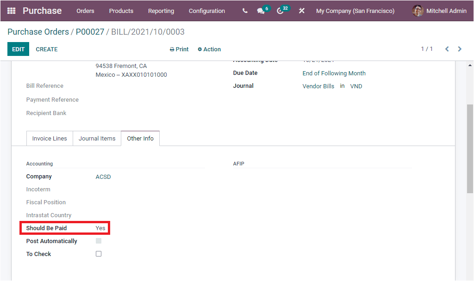
Task: Open the ACSD company link
Action: pos(103,177)
